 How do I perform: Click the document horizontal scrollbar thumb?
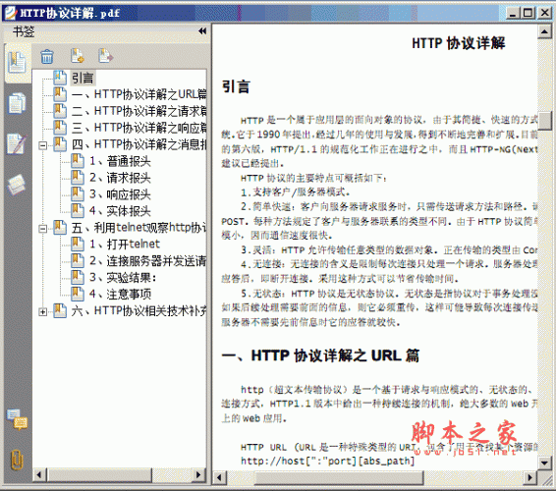[339, 477]
